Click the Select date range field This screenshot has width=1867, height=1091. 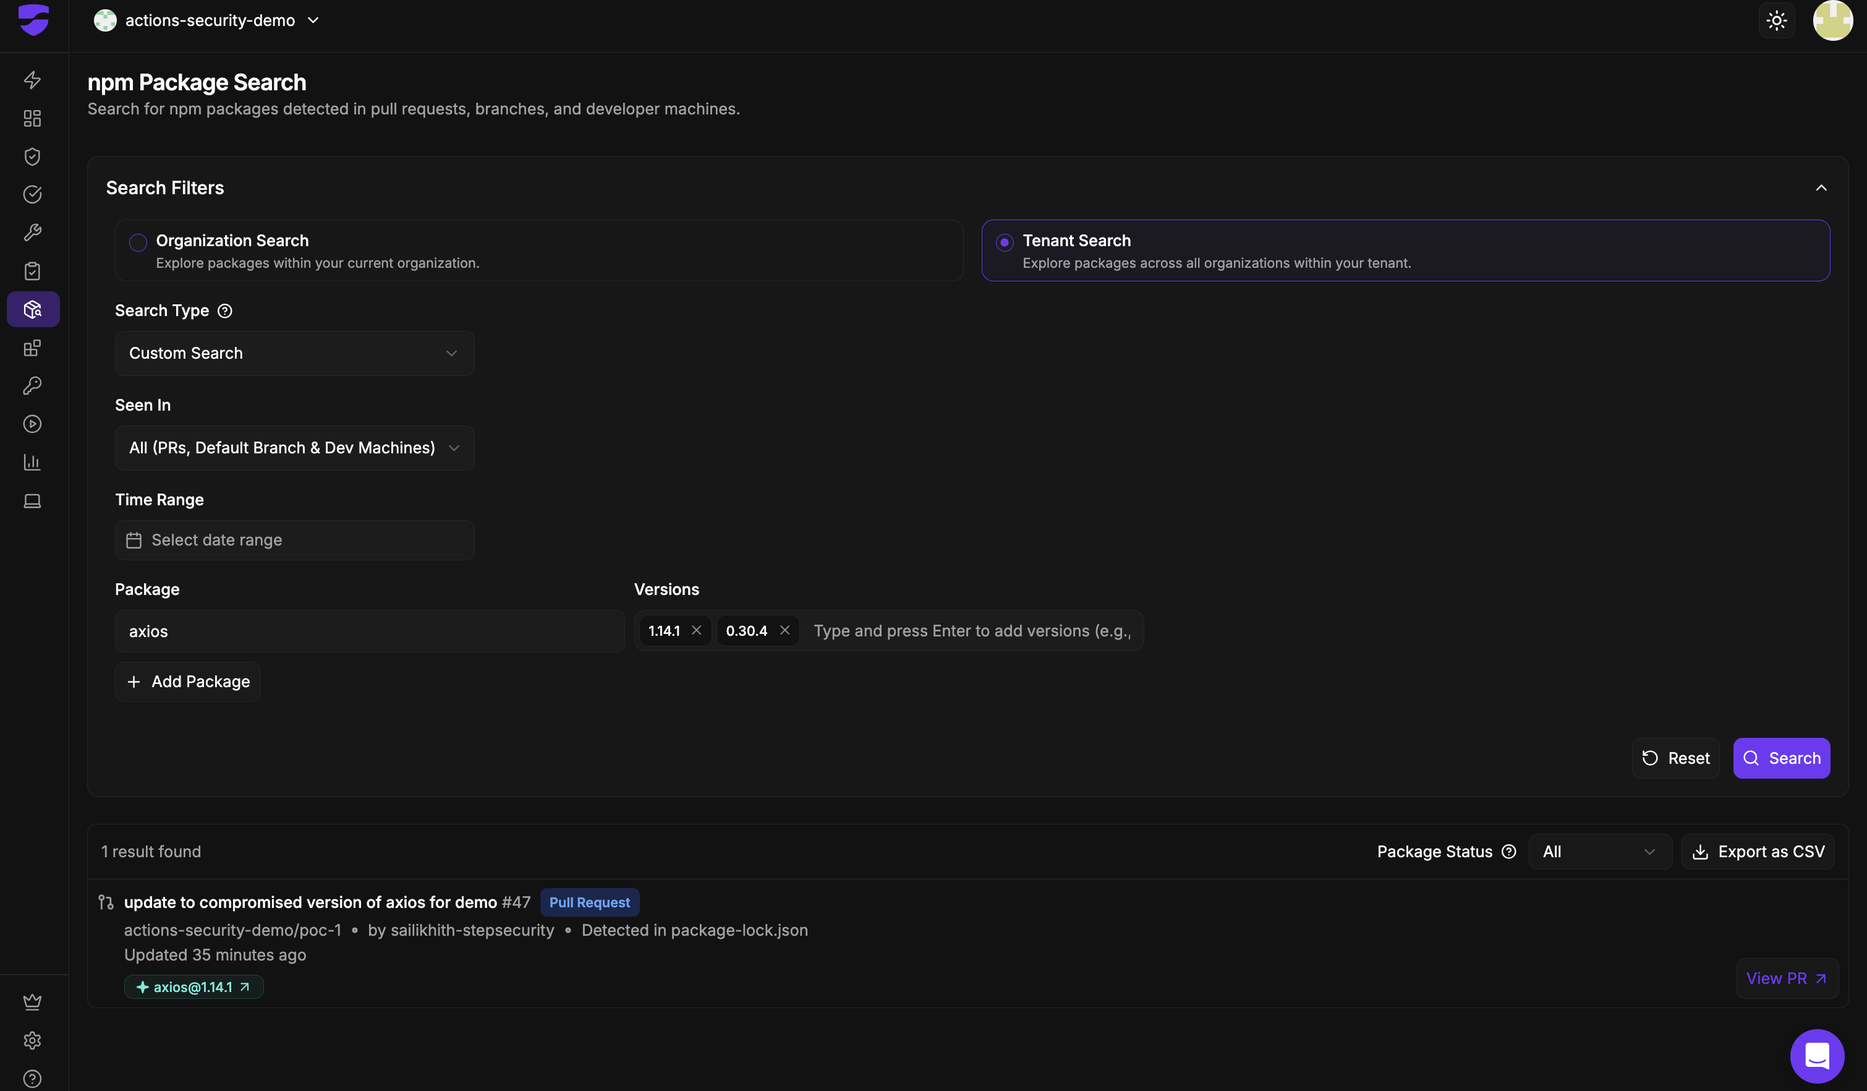pyautogui.click(x=294, y=541)
